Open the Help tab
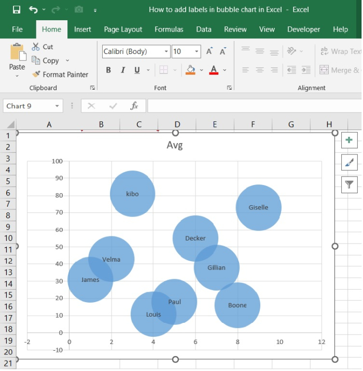 (x=341, y=30)
